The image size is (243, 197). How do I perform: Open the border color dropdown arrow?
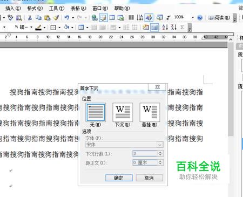click(x=44, y=28)
